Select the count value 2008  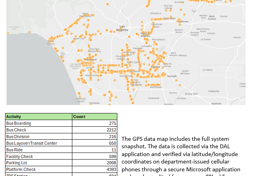[111, 163]
